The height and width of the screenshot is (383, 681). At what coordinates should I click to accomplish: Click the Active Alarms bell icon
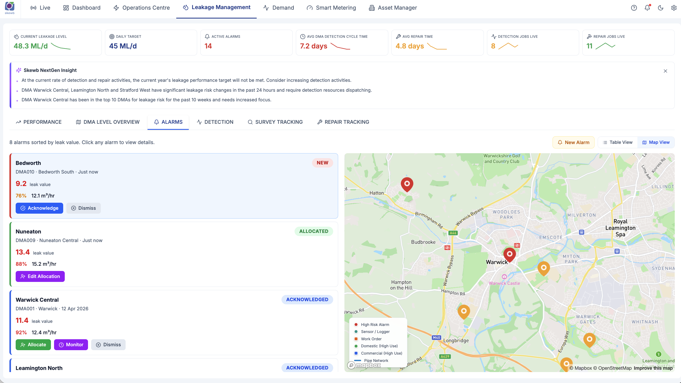207,37
